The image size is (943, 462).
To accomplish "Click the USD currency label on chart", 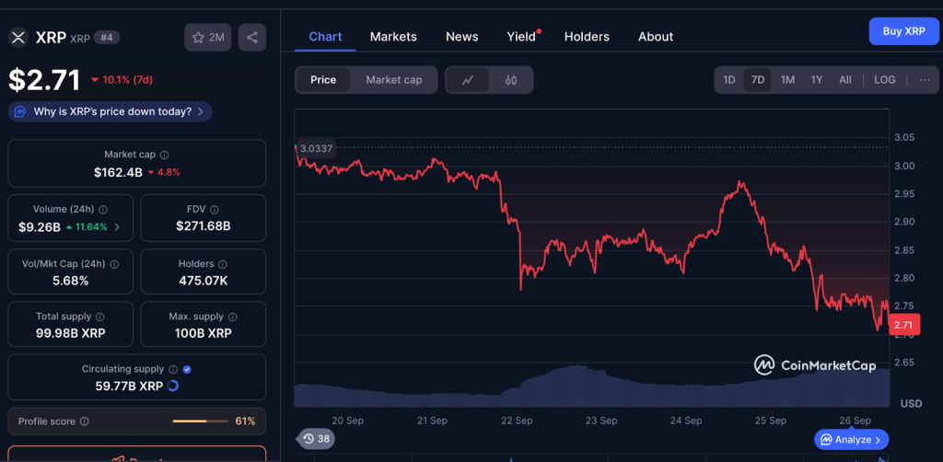I will pyautogui.click(x=911, y=404).
